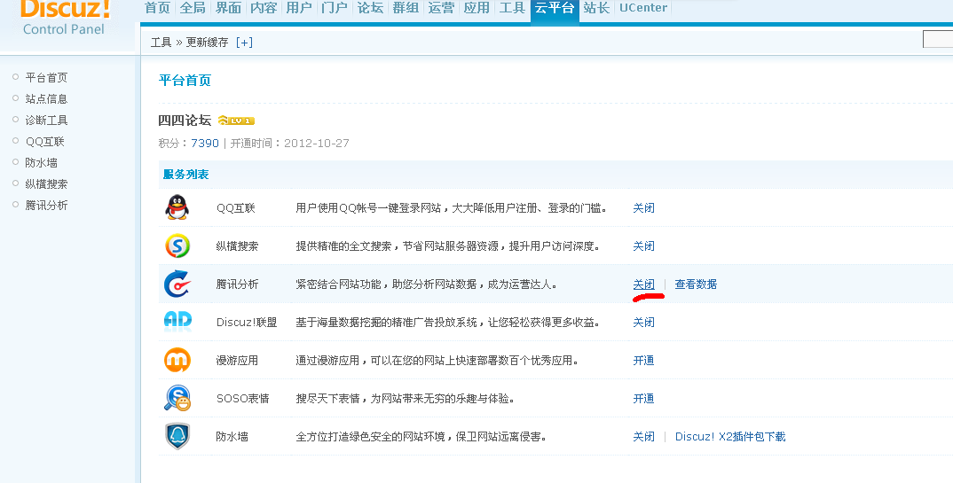Select 防水墙 in the sidebar
Viewport: 953px width, 483px height.
42,162
